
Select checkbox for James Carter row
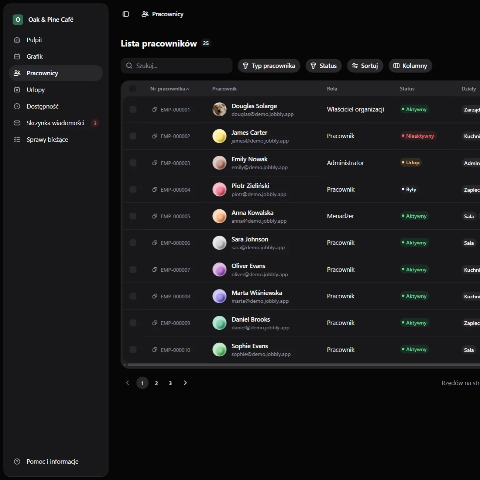click(x=133, y=136)
